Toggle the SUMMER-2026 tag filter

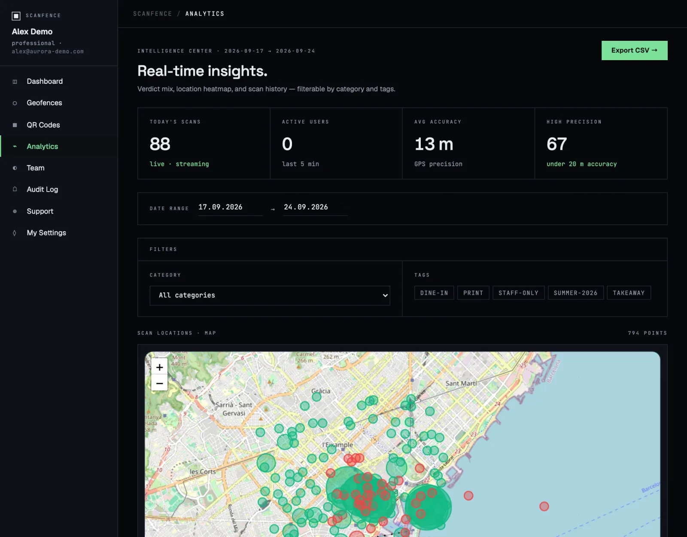[575, 293]
